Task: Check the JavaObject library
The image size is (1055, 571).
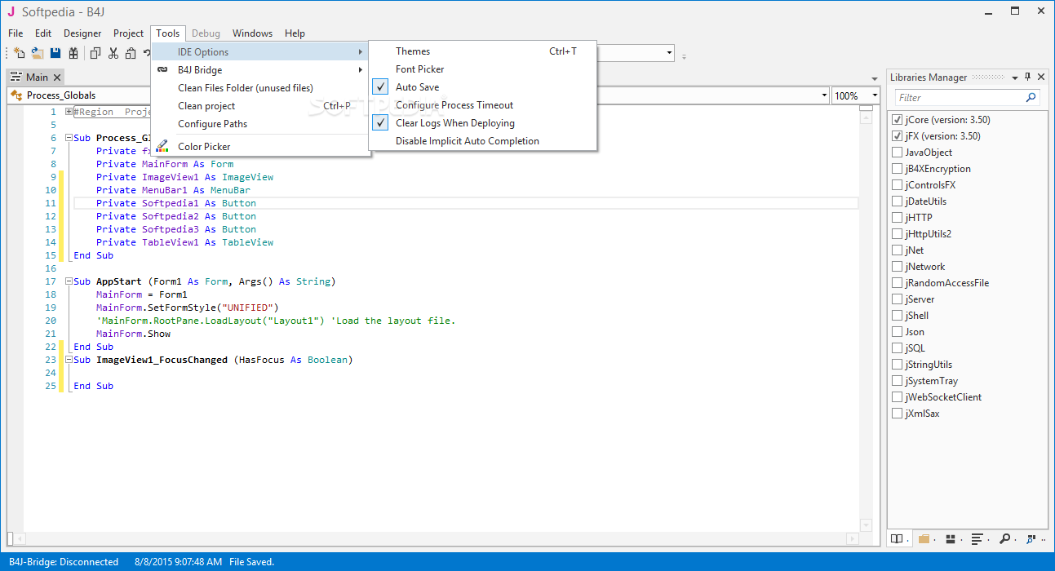Action: coord(898,153)
